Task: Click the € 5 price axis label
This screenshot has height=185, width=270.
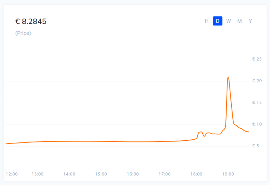Action: pos(256,146)
